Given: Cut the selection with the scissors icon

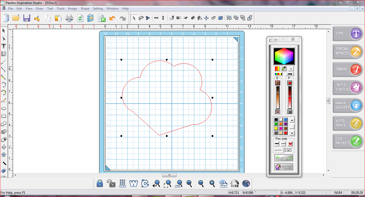Looking at the screenshot, I should [x=37, y=18].
